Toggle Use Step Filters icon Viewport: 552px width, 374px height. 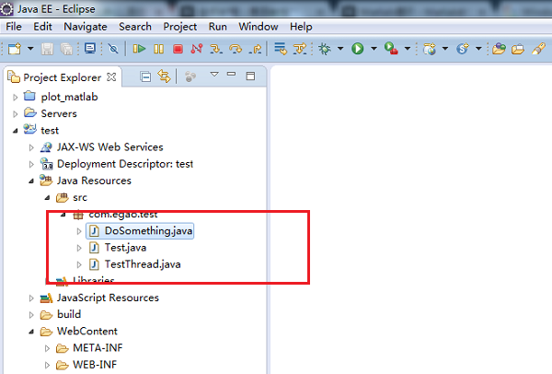[300, 49]
